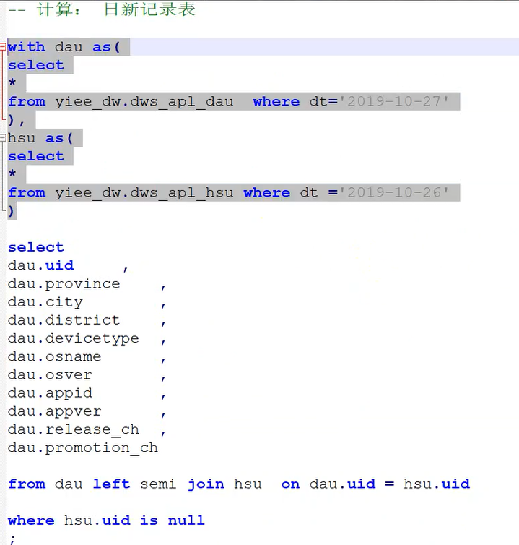
Task: Collapse the fold marker beside 'hsu as('
Action: [3, 137]
